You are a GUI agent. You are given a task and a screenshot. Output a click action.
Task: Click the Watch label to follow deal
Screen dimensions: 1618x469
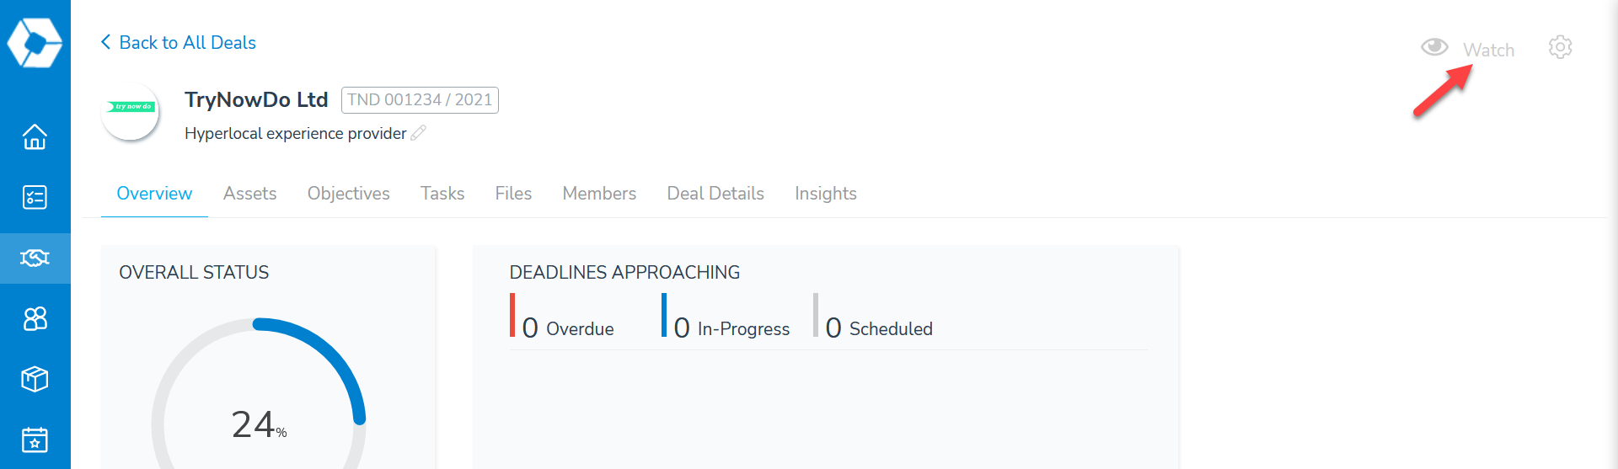pos(1488,51)
